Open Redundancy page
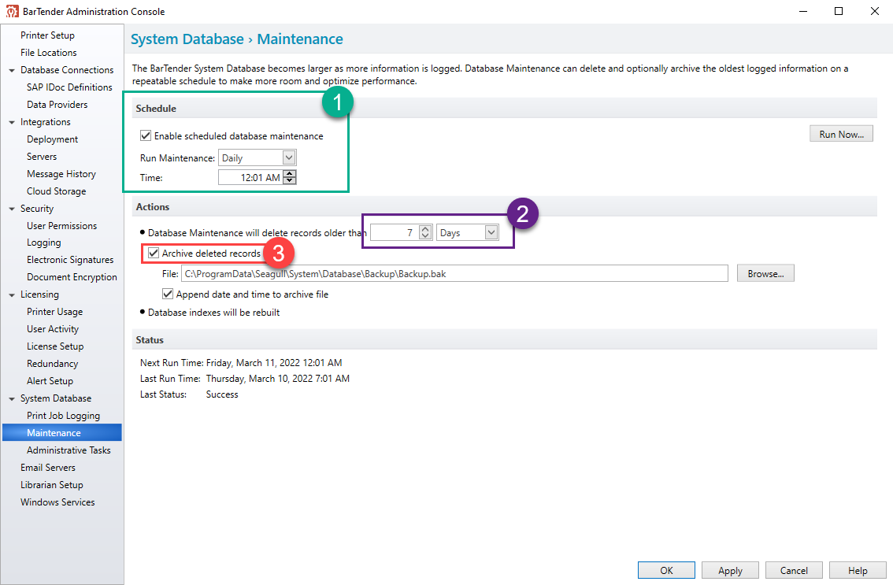The width and height of the screenshot is (893, 585). click(53, 364)
